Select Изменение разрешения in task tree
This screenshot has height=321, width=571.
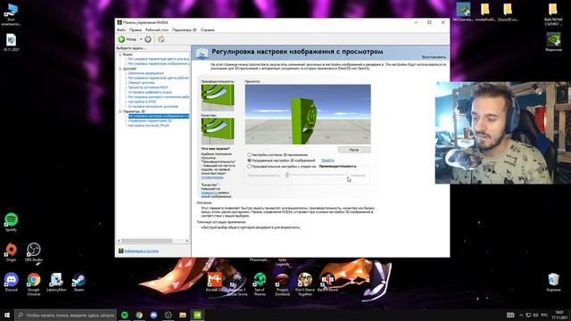coord(145,73)
